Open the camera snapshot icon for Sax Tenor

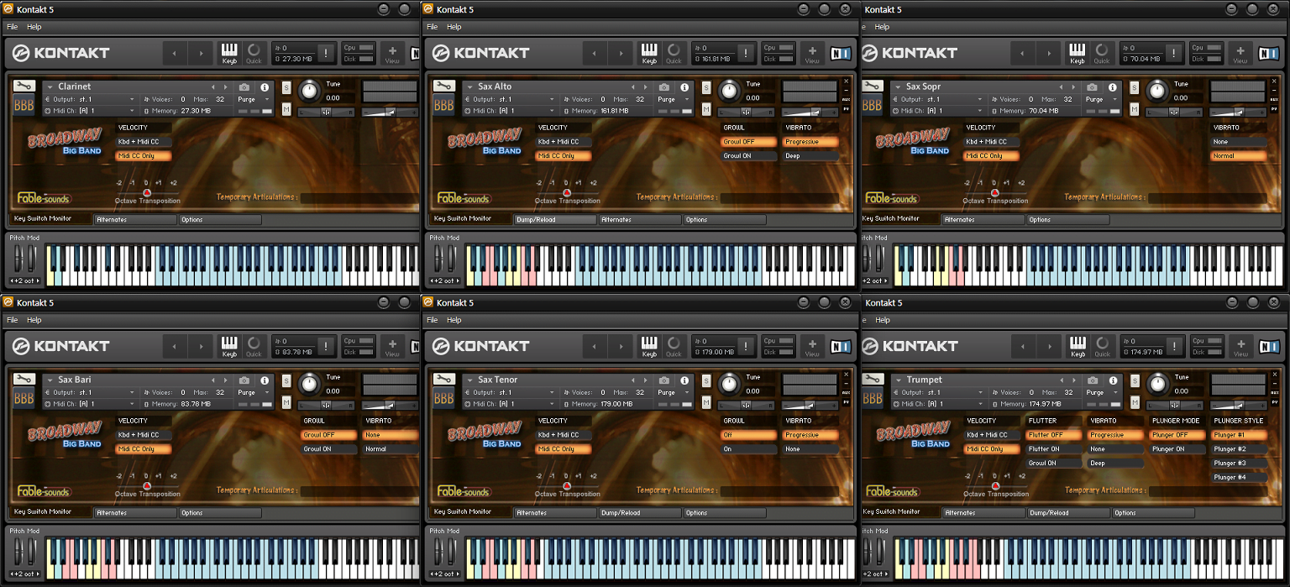tap(664, 380)
